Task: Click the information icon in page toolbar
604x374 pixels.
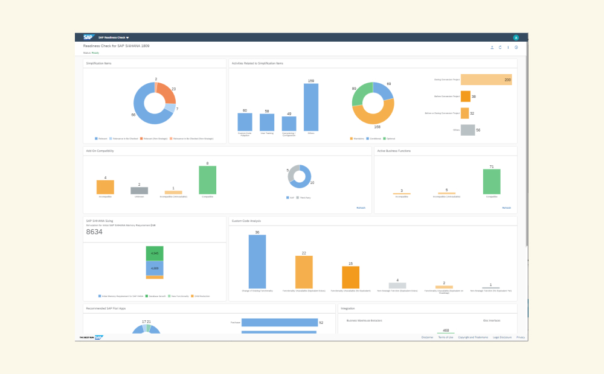Action: pyautogui.click(x=508, y=47)
